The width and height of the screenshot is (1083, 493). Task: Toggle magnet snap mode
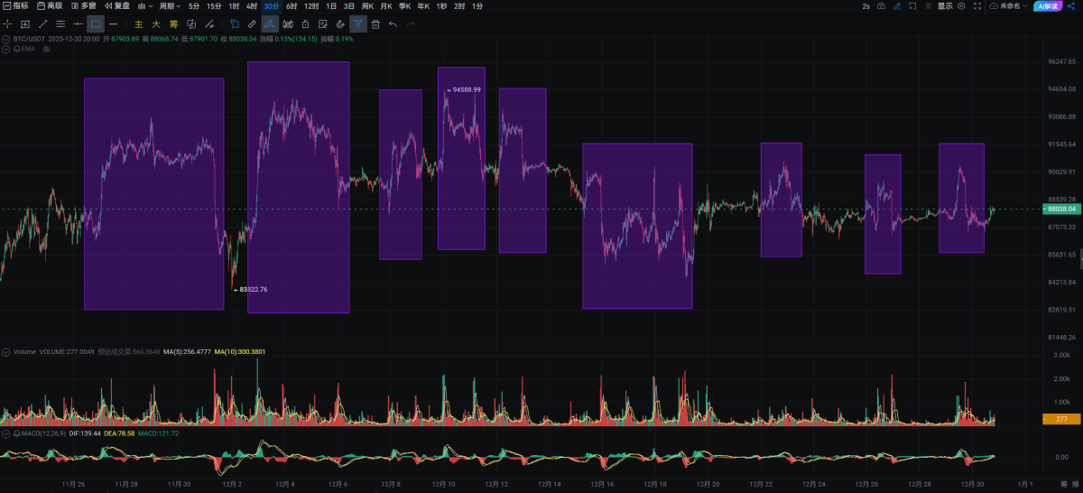pyautogui.click(x=288, y=24)
